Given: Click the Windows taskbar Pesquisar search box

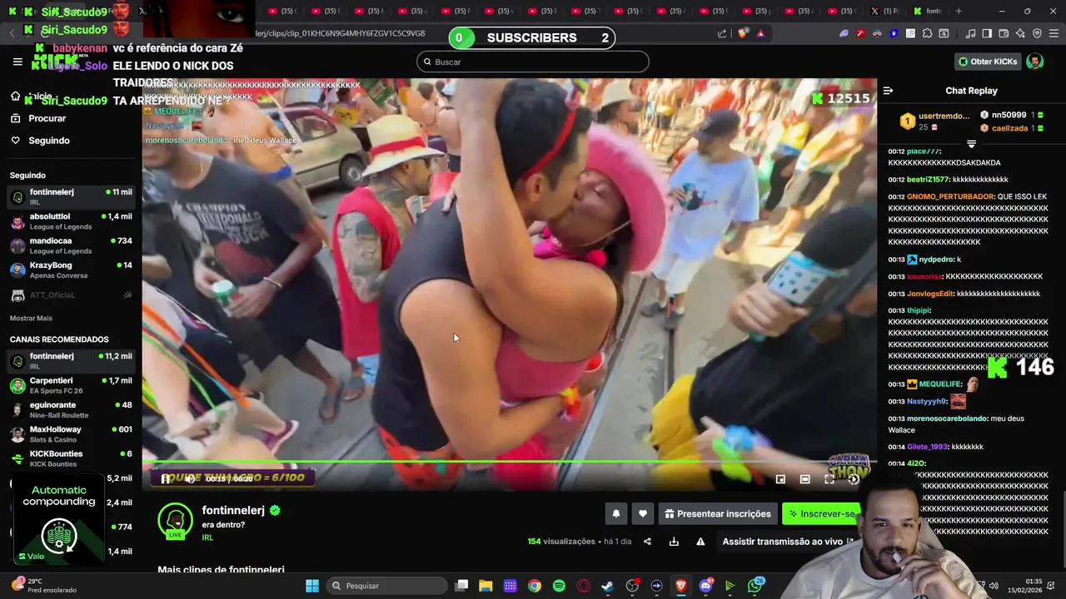Looking at the screenshot, I should (386, 586).
